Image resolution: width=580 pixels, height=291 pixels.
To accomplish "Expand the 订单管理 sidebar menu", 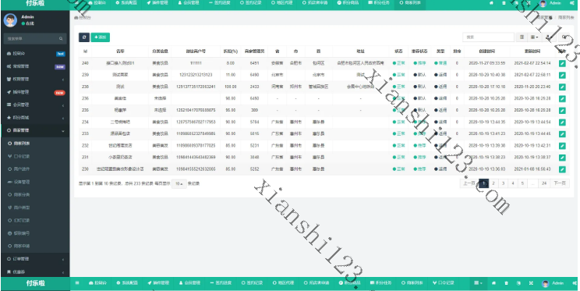I will [35, 259].
